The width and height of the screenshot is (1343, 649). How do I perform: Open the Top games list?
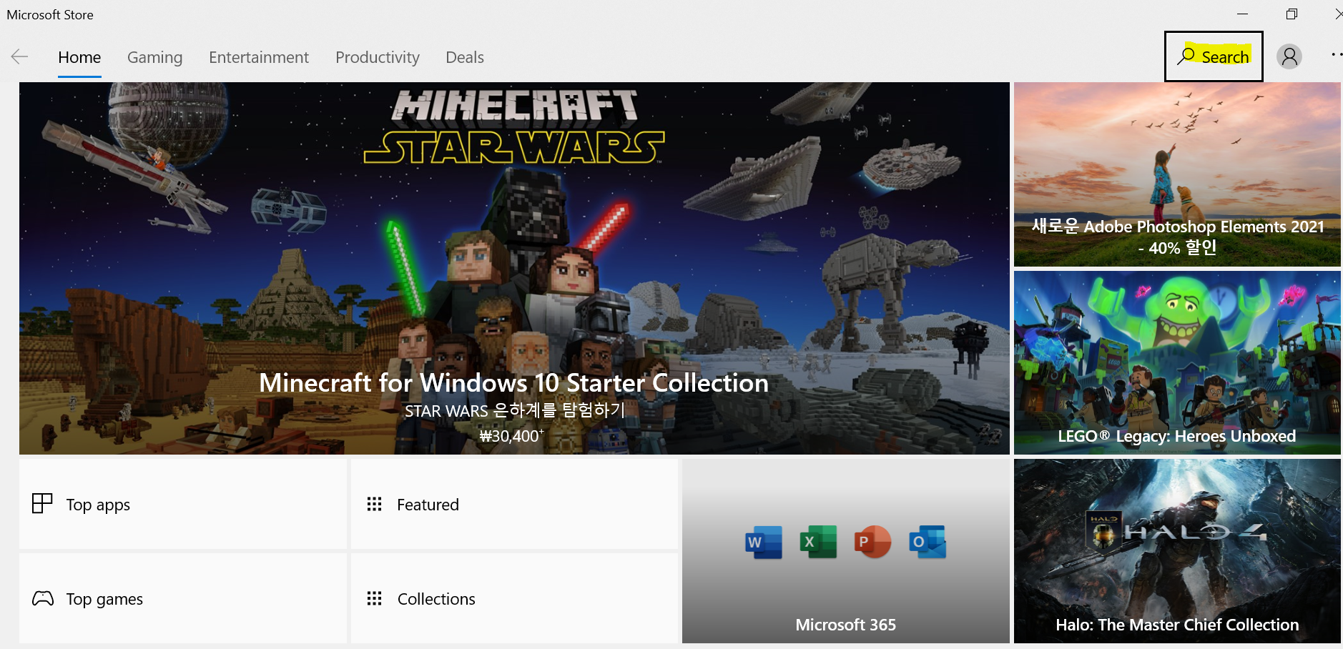click(183, 598)
